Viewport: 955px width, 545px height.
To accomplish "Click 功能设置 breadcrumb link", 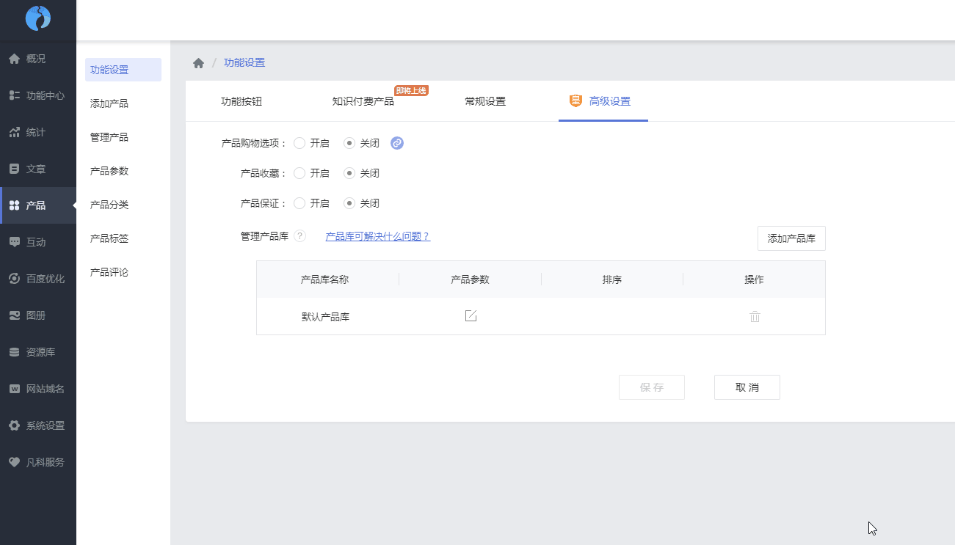I will point(244,63).
